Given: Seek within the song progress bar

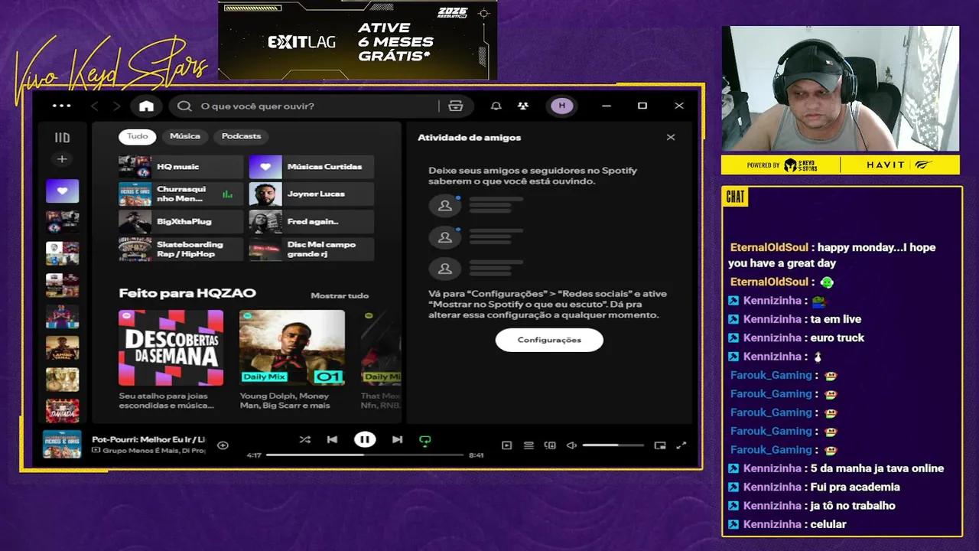Looking at the screenshot, I should [x=365, y=455].
